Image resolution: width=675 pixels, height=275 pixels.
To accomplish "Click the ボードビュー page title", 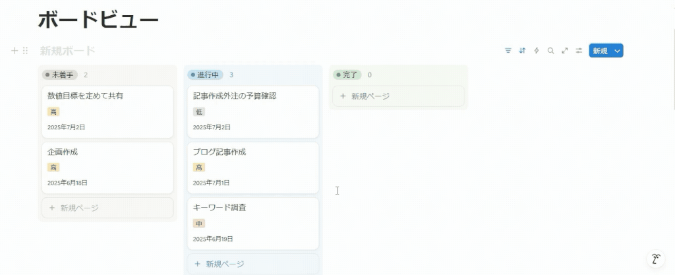I will coord(99,20).
